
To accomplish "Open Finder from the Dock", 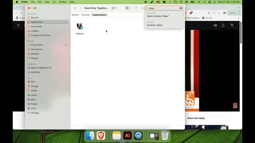I will click(x=90, y=135).
